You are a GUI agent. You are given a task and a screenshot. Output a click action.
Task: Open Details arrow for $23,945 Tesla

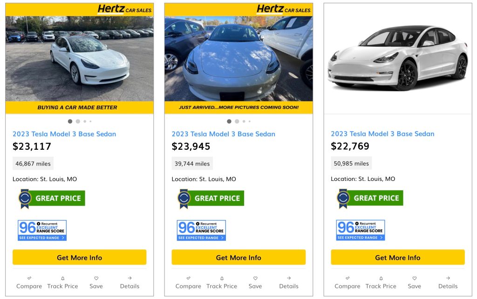[x=289, y=278]
